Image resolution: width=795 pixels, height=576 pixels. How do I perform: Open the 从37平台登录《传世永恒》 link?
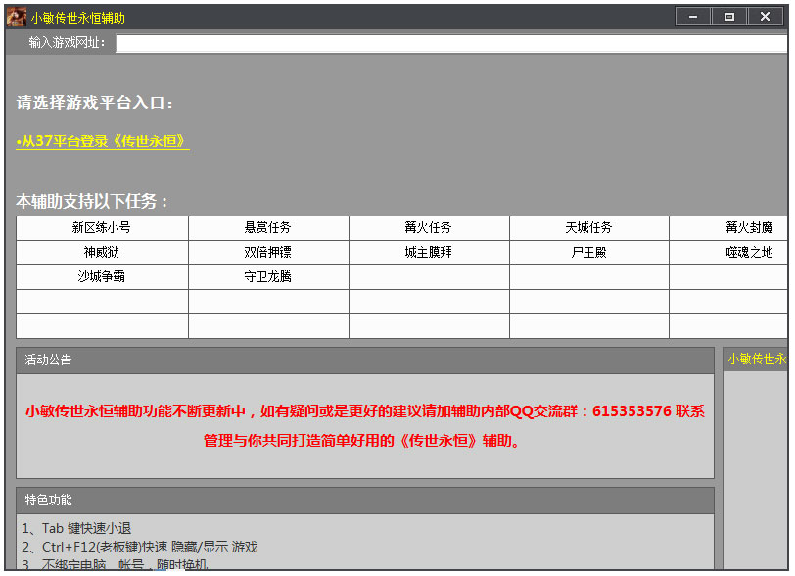click(x=103, y=142)
